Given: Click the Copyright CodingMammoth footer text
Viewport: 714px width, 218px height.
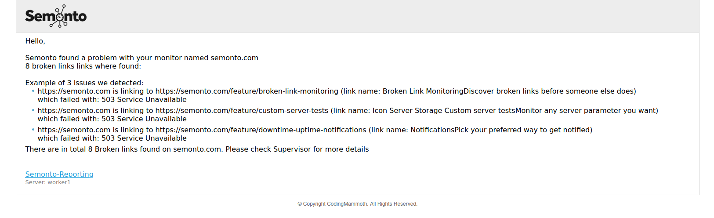Looking at the screenshot, I should click(x=357, y=204).
